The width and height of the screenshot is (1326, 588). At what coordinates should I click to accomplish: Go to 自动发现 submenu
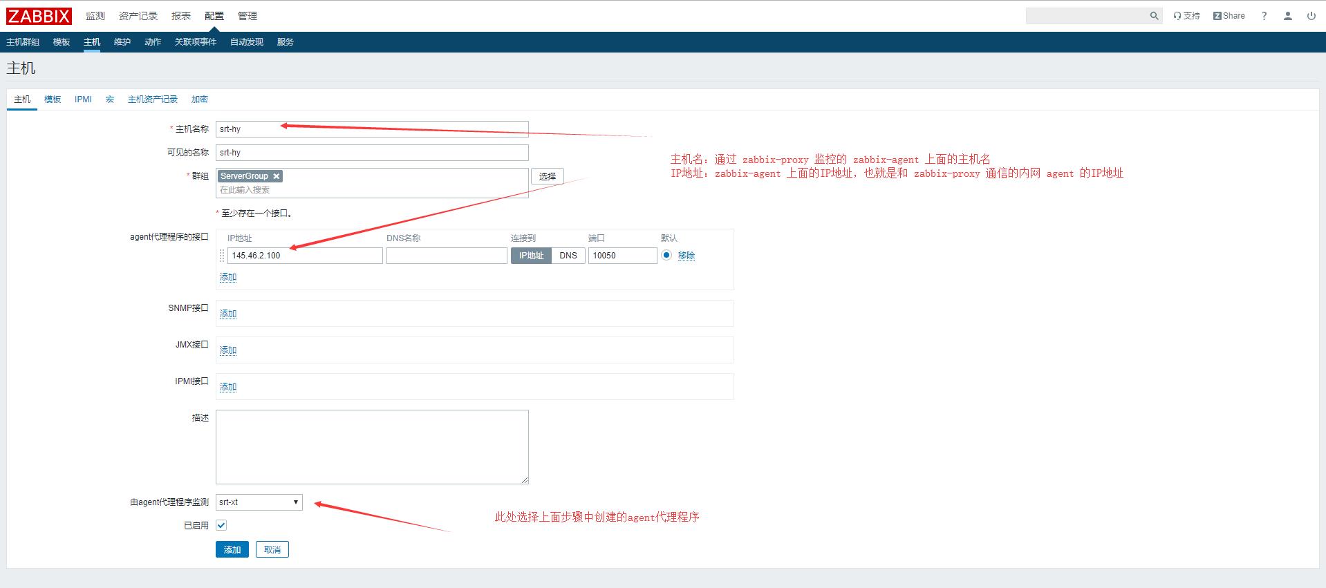point(247,42)
